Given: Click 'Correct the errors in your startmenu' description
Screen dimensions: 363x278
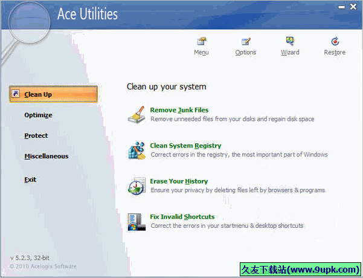Looking at the screenshot, I should (x=227, y=225).
